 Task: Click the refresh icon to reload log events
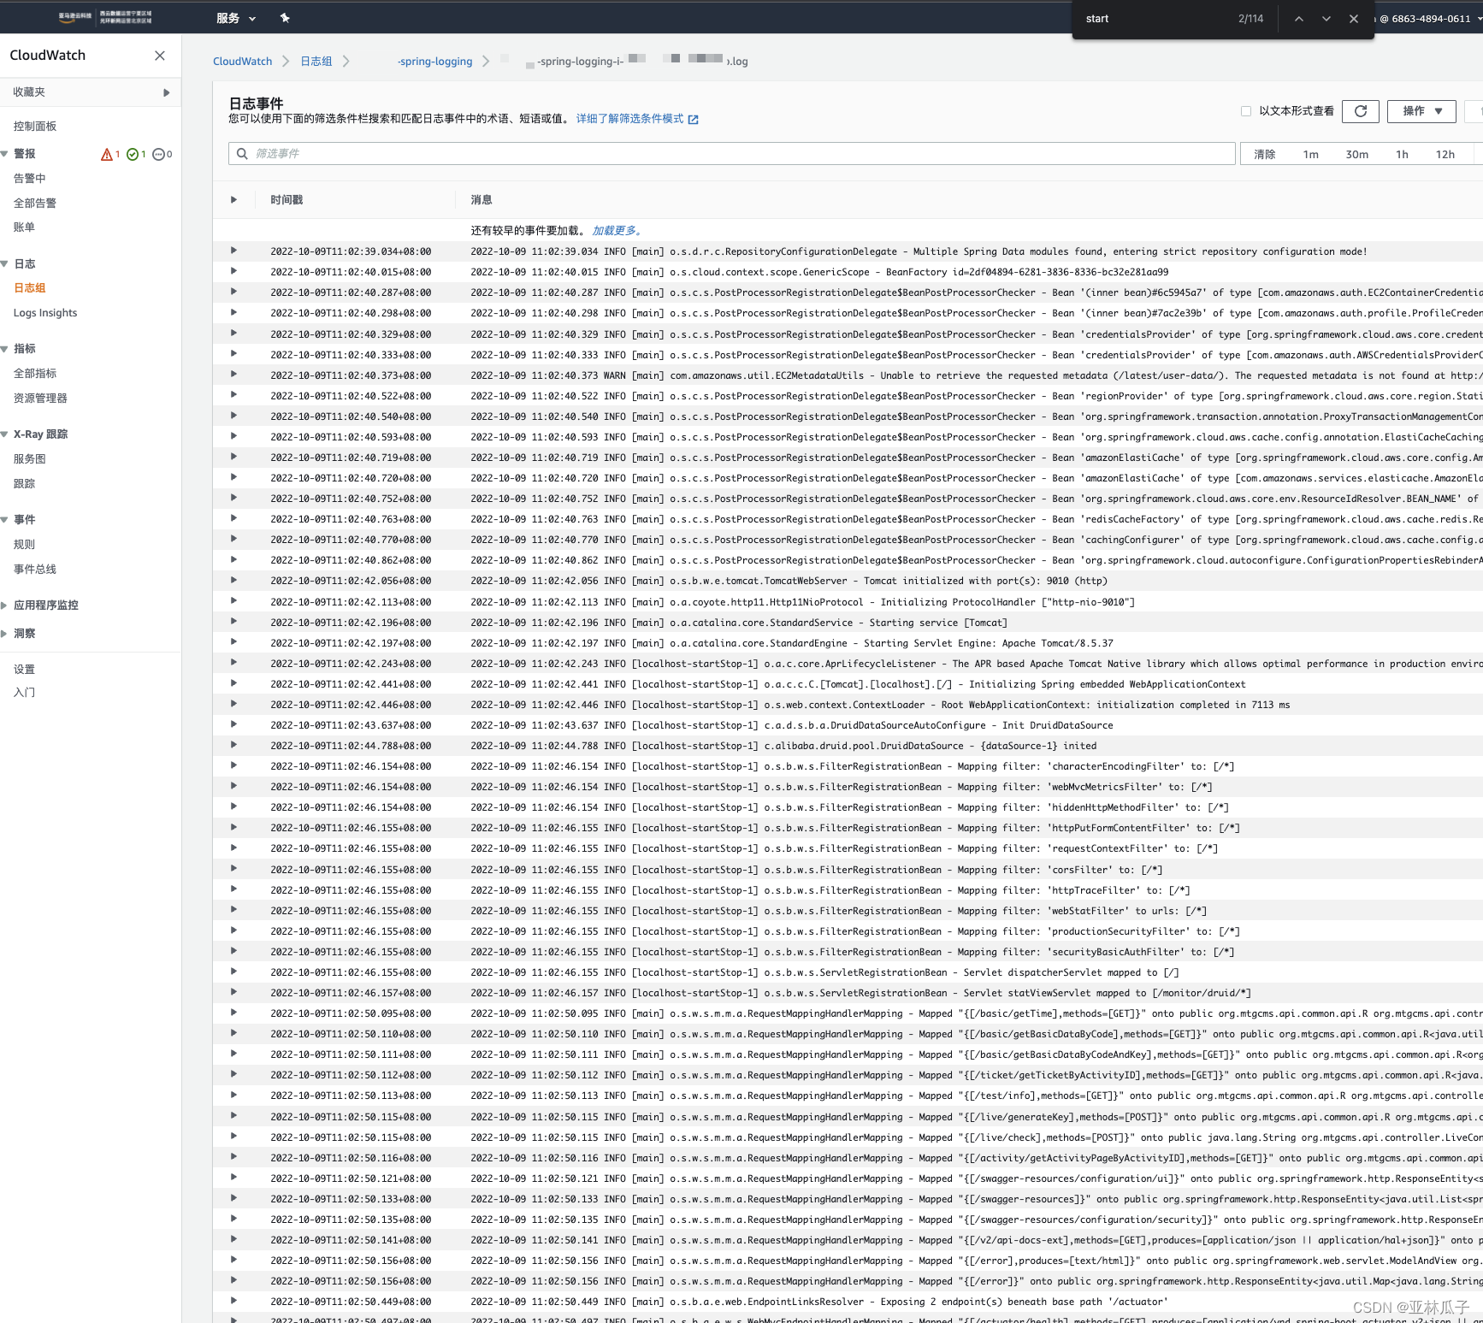(x=1360, y=111)
